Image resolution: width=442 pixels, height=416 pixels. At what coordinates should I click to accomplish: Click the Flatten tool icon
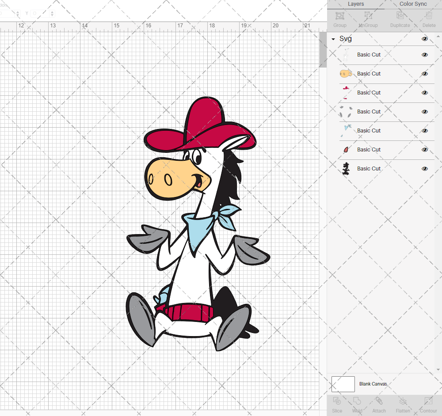[403, 401]
